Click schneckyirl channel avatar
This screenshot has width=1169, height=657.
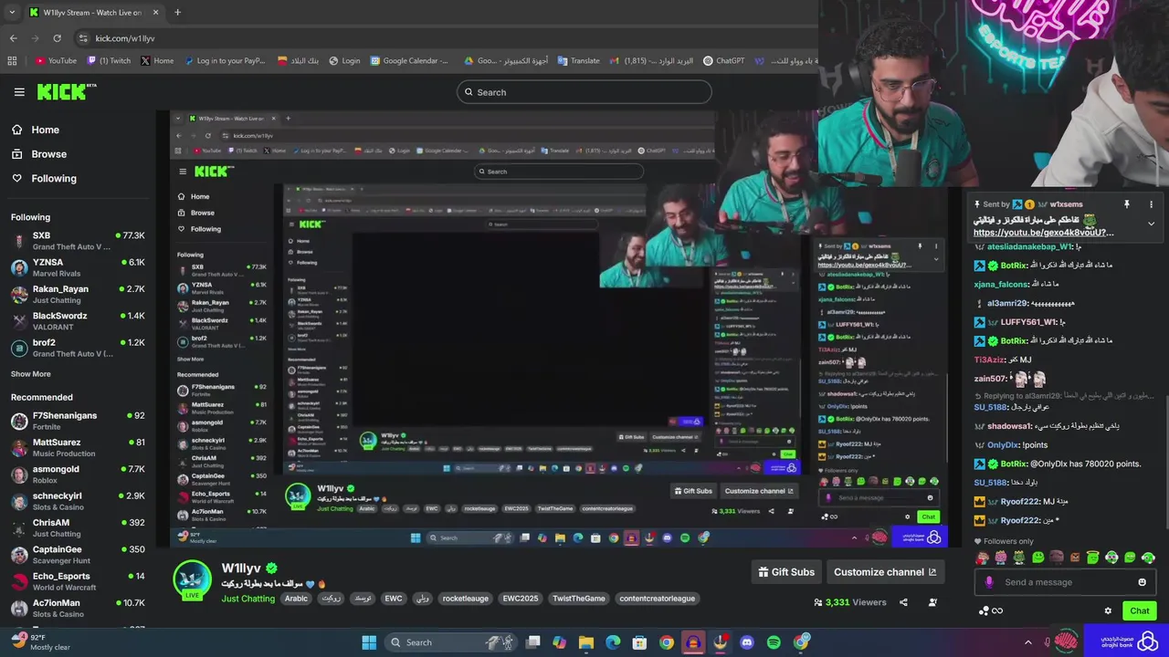(x=19, y=502)
